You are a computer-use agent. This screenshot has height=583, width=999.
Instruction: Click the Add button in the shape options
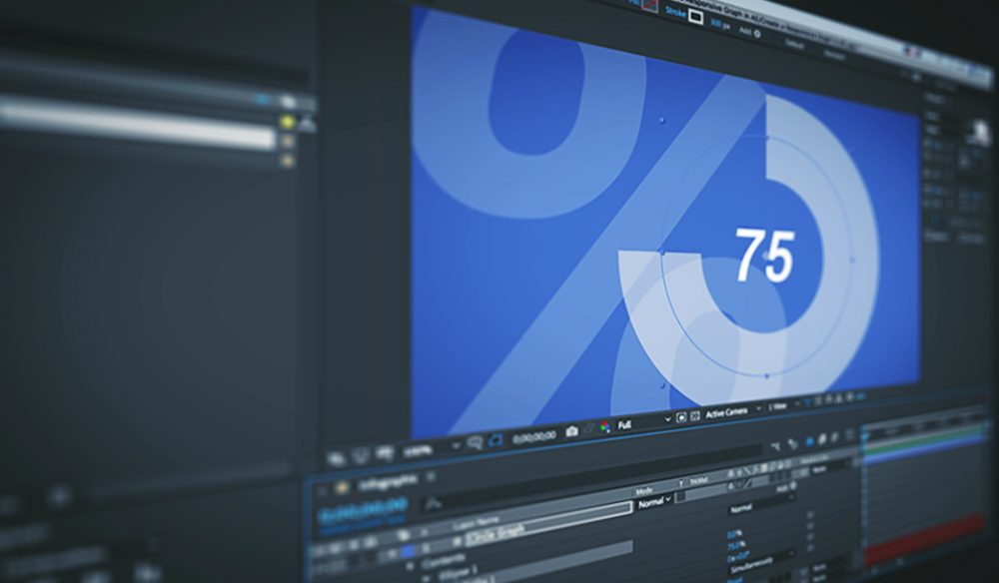tap(746, 28)
